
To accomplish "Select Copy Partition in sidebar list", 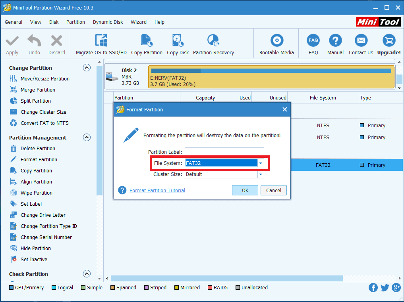I will pos(31,171).
